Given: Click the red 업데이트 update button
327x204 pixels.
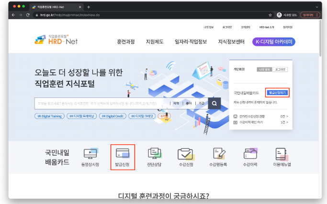Looking at the screenshot, I should 310,15.
